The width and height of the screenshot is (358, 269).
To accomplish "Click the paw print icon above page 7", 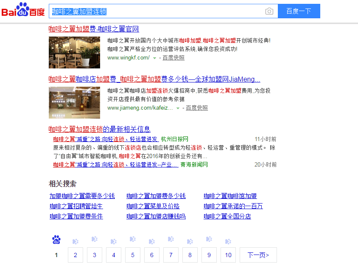I will pos(171,239).
